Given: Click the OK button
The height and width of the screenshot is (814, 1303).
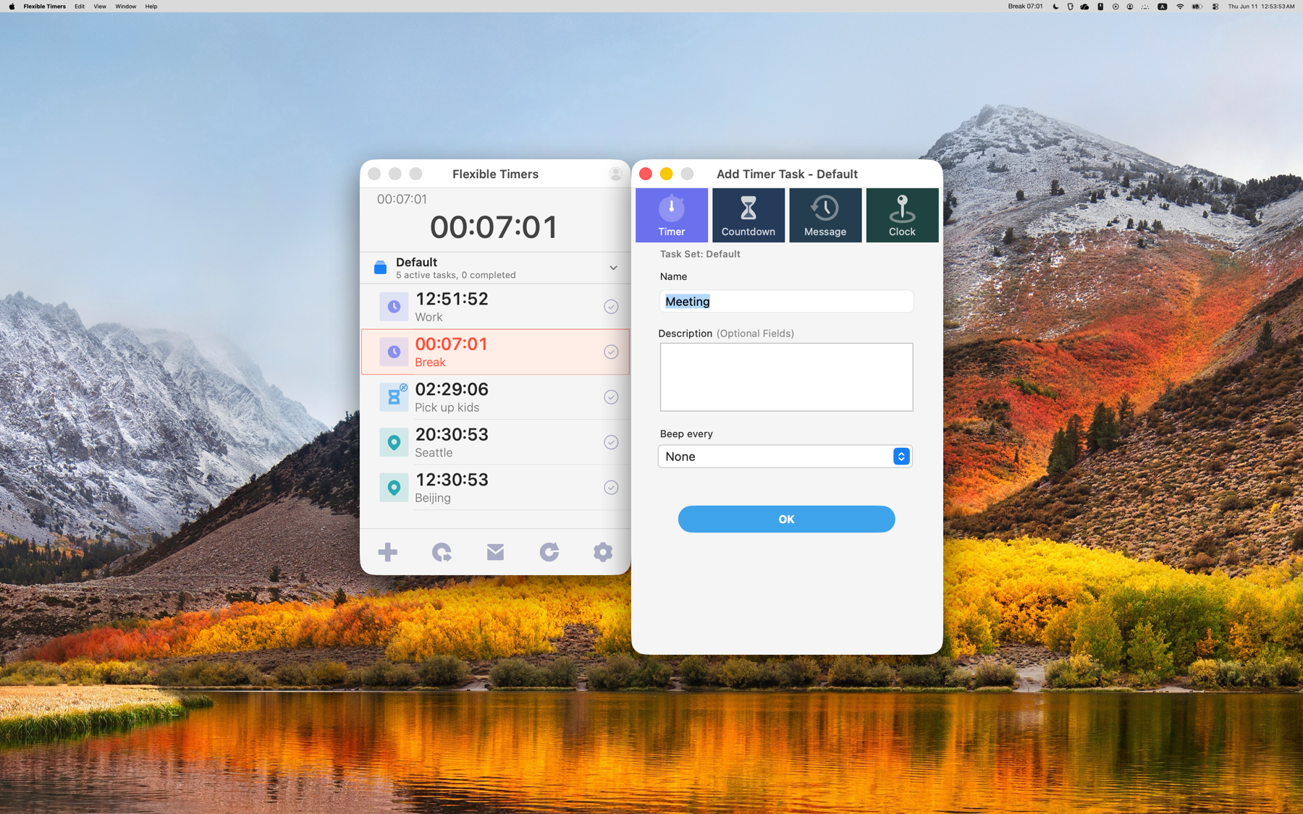Looking at the screenshot, I should [x=786, y=519].
